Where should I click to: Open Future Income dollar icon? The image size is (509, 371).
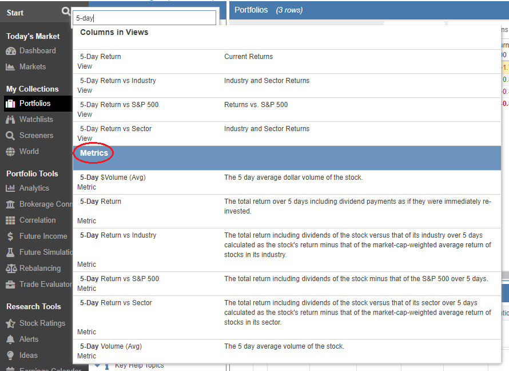tap(10, 236)
